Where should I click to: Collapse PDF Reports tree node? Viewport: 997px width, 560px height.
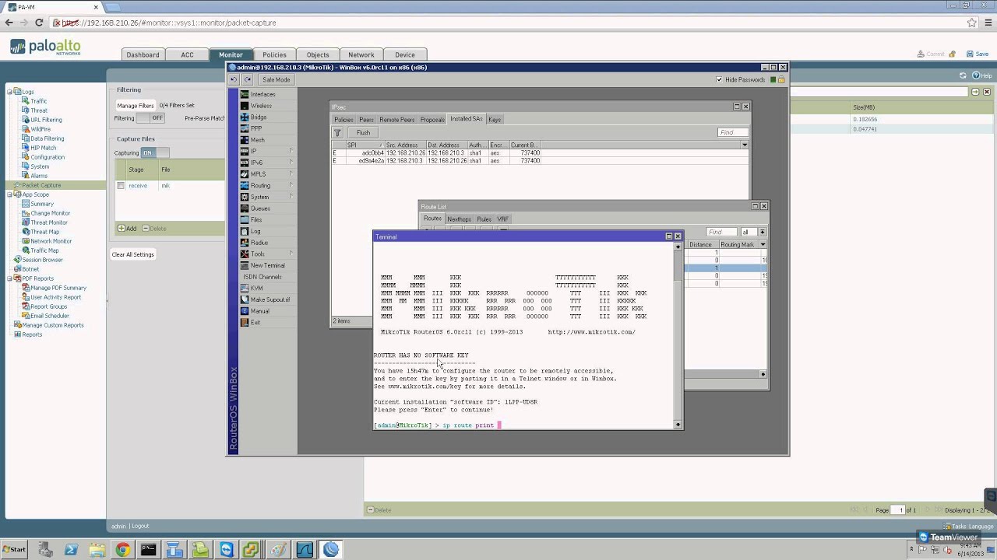(9, 278)
